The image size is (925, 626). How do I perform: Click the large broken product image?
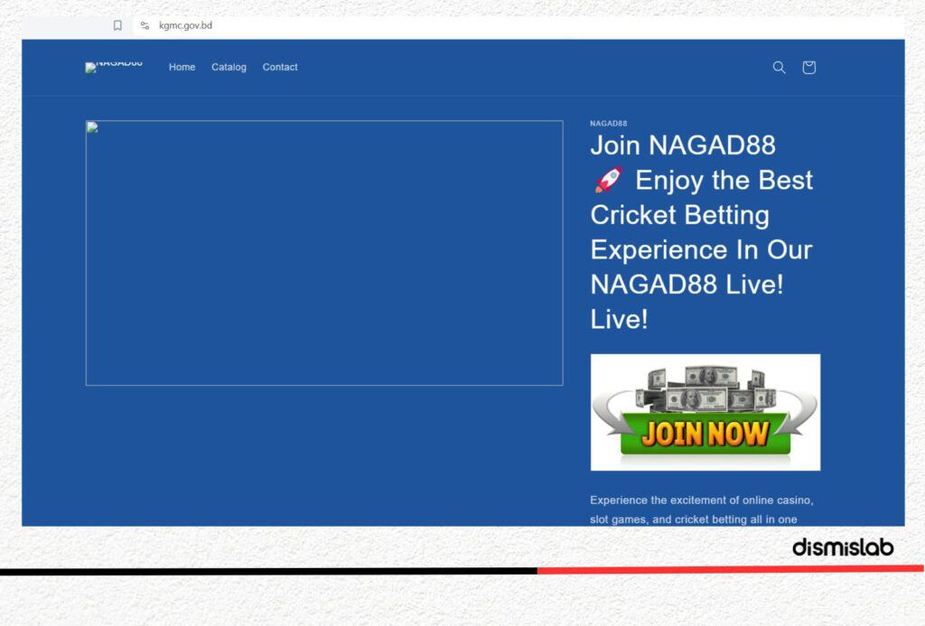click(324, 253)
